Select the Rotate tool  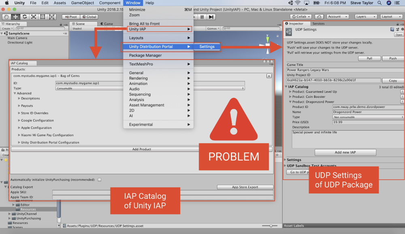[25, 17]
